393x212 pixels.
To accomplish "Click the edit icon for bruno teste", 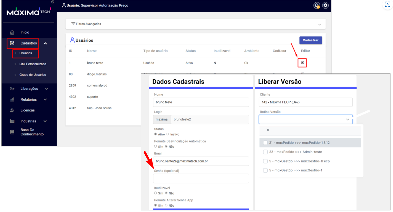I will [x=302, y=63].
